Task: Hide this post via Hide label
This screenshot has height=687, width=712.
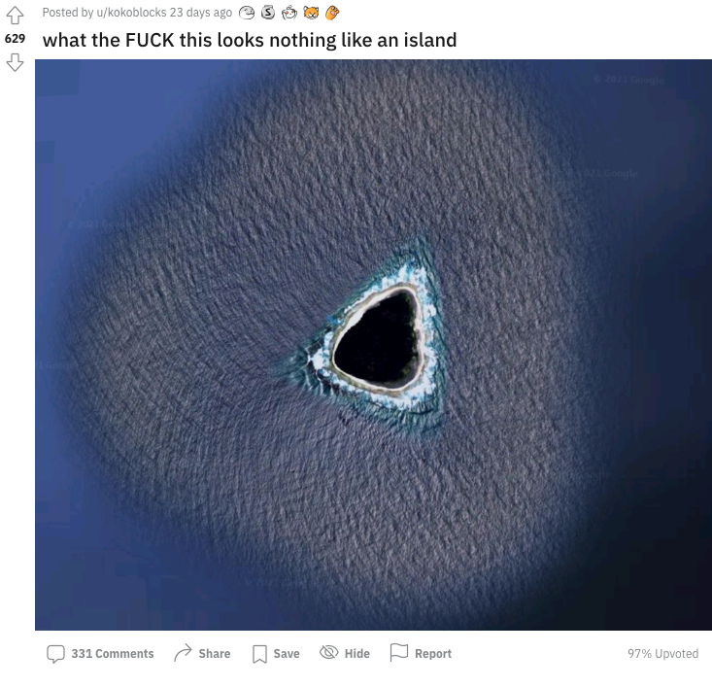Action: (x=356, y=653)
